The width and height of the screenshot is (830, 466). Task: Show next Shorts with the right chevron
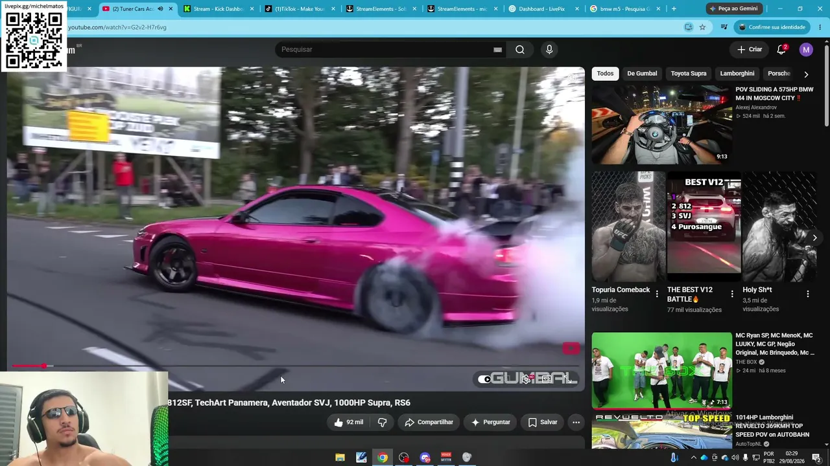pos(814,238)
